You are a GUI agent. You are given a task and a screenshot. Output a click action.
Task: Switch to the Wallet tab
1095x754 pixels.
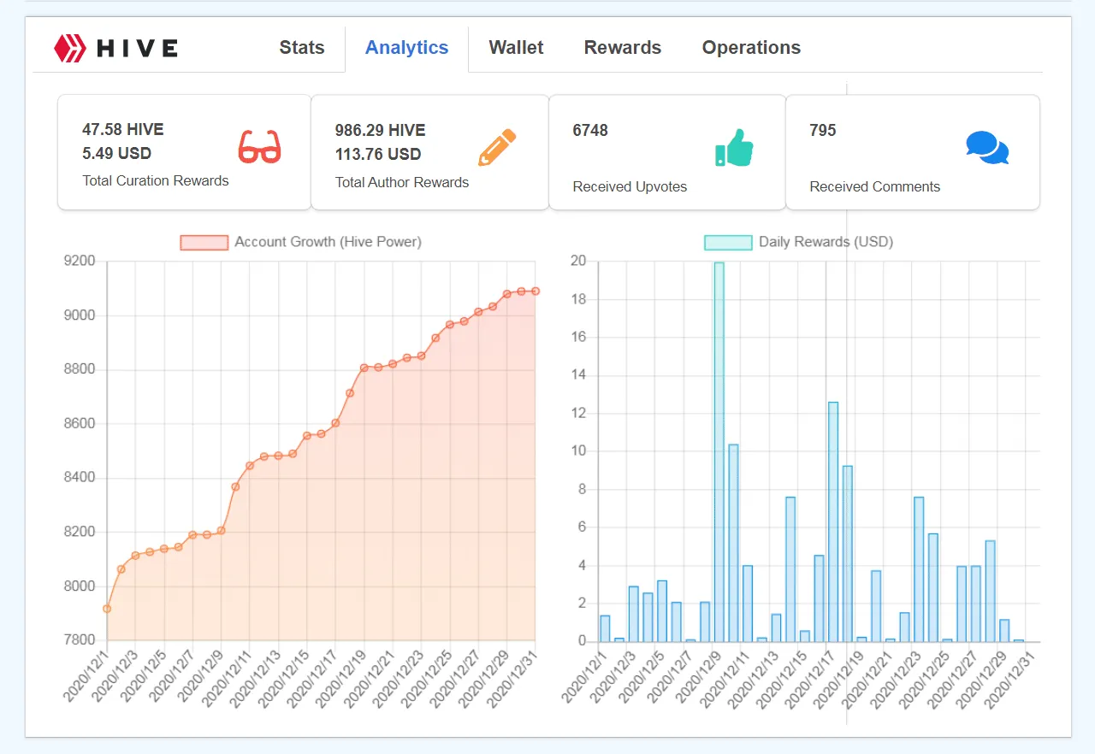pos(516,48)
